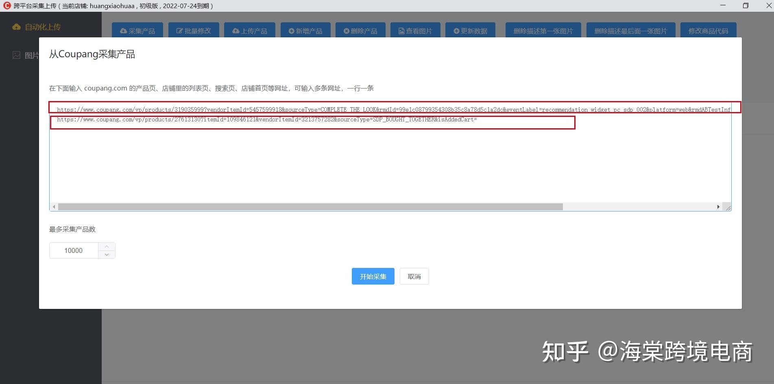Minimize the application window

[x=723, y=6]
